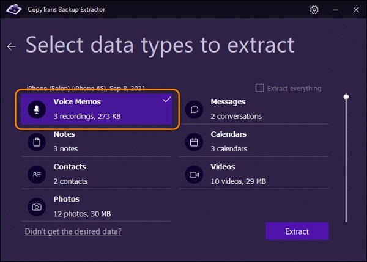Click the "CopyTrans Backup Extractor" window title
Viewport: 367px width, 262px height.
tap(67, 10)
